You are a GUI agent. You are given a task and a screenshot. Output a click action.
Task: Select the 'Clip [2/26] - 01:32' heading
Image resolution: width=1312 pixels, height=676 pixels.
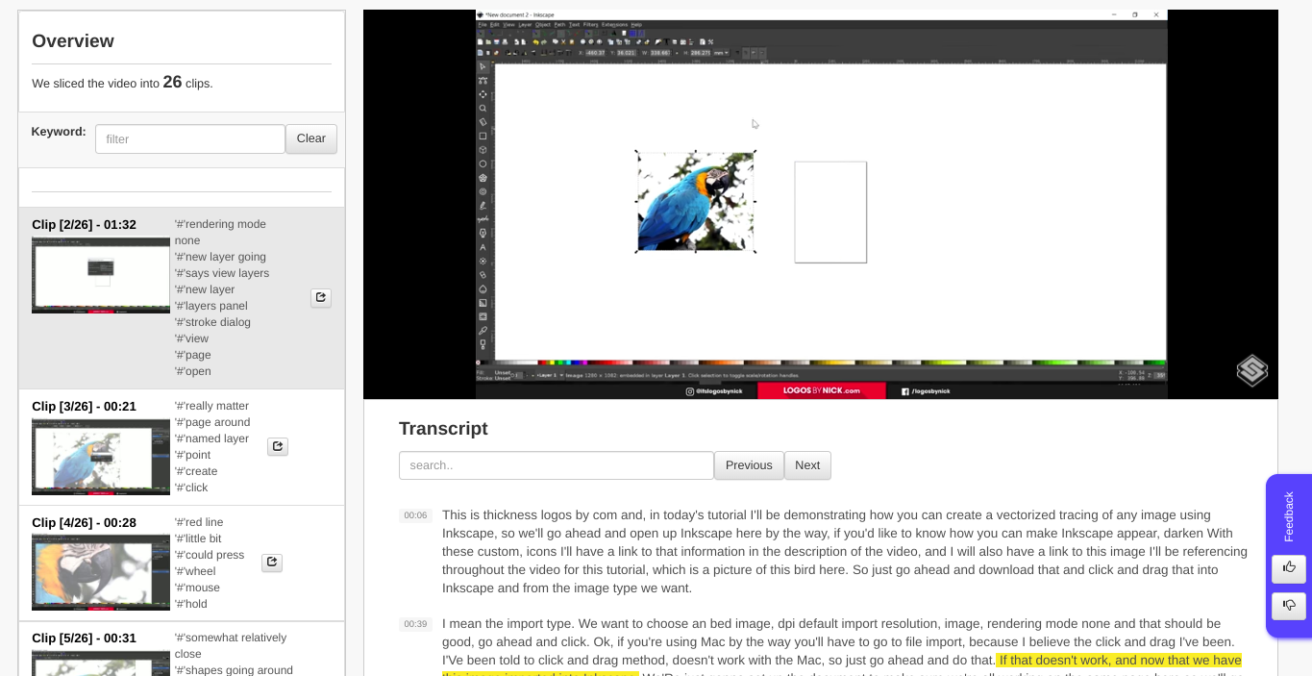pos(84,225)
